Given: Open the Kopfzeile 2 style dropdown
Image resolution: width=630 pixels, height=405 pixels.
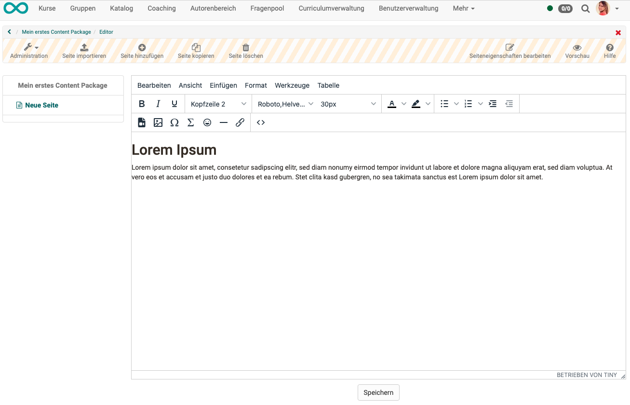Looking at the screenshot, I should pyautogui.click(x=218, y=103).
